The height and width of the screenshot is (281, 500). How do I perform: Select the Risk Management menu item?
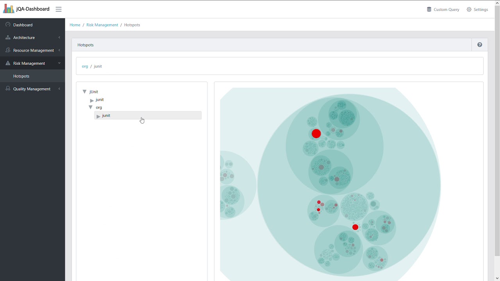32,63
